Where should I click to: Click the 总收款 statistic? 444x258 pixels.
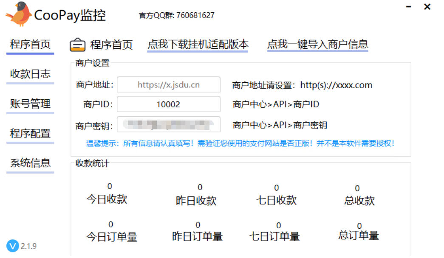[359, 200]
